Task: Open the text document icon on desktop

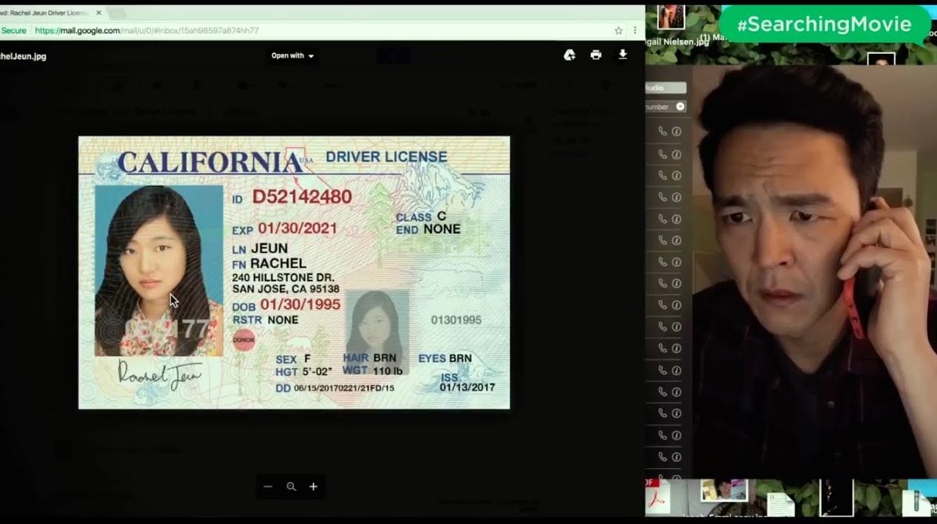Action: pyautogui.click(x=780, y=504)
